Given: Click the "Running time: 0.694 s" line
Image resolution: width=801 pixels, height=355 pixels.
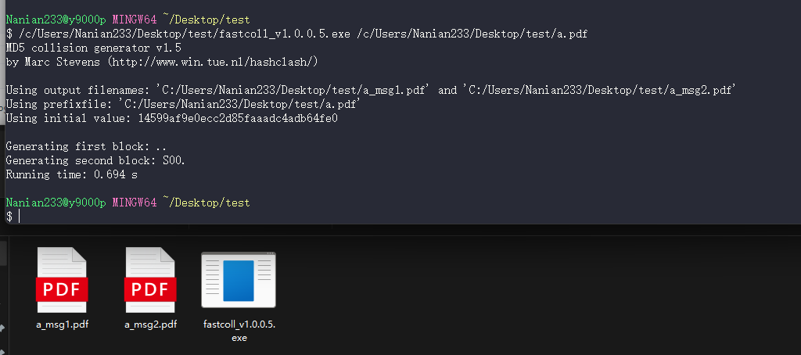Looking at the screenshot, I should coord(71,175).
